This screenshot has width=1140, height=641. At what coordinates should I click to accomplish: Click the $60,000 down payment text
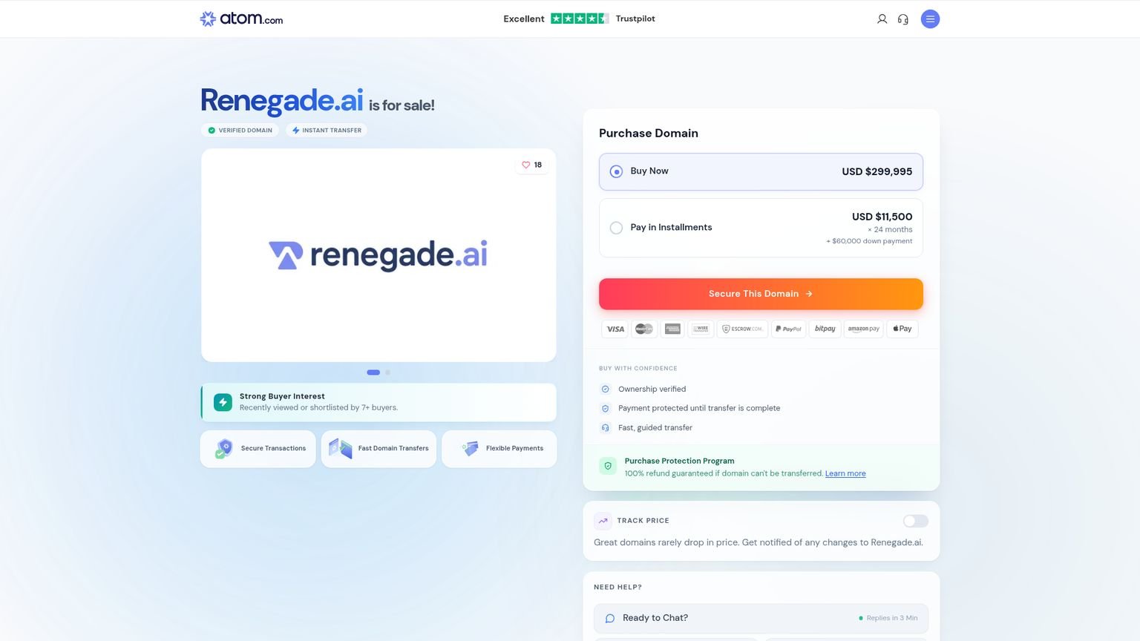869,241
